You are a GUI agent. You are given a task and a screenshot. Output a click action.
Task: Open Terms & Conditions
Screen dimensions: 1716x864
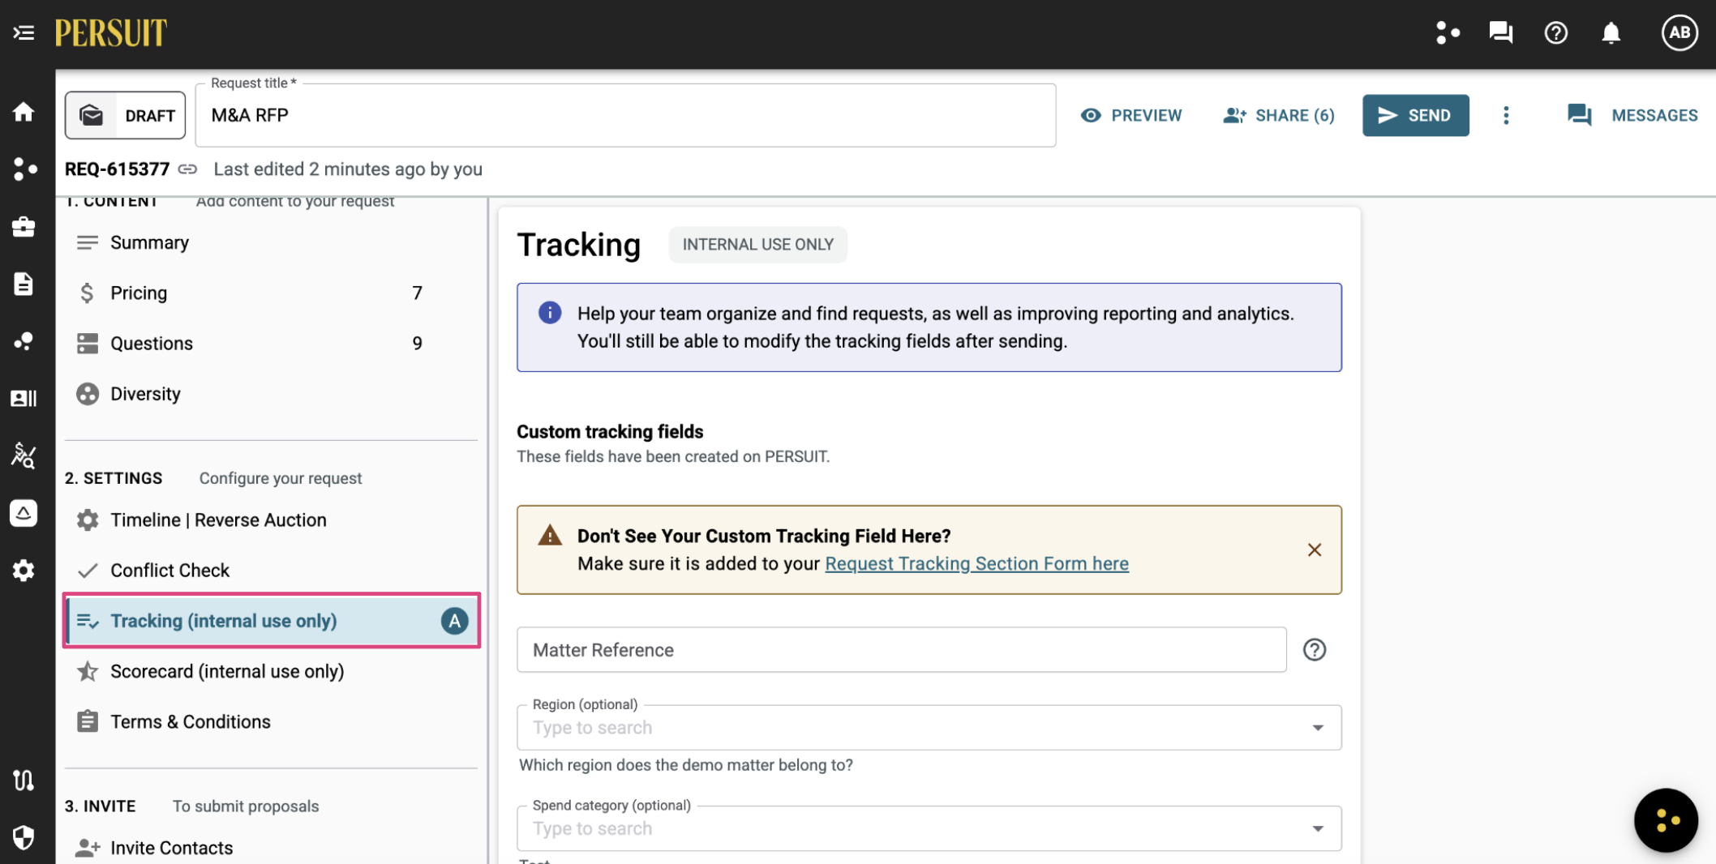point(271,721)
